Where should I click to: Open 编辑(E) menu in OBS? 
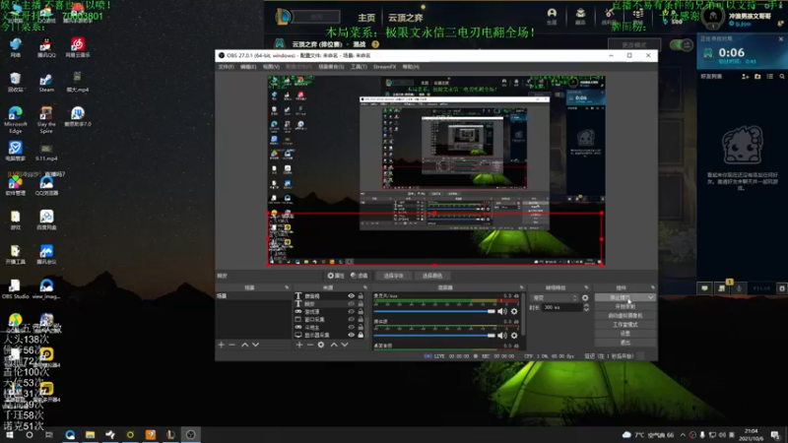coord(248,67)
